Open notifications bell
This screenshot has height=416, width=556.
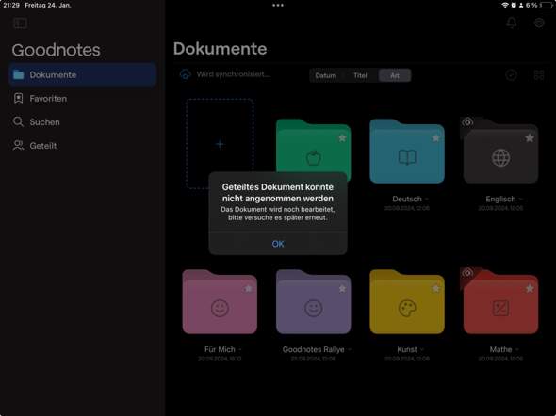click(x=511, y=23)
